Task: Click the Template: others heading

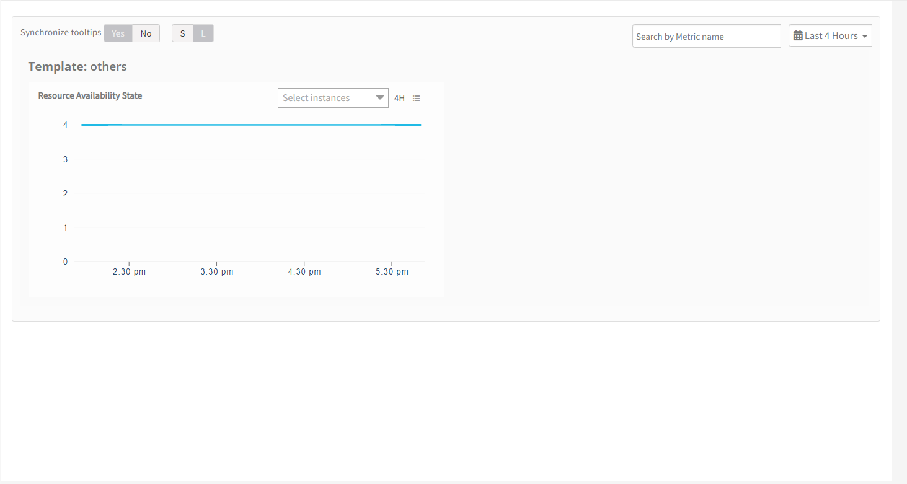Action: (77, 66)
